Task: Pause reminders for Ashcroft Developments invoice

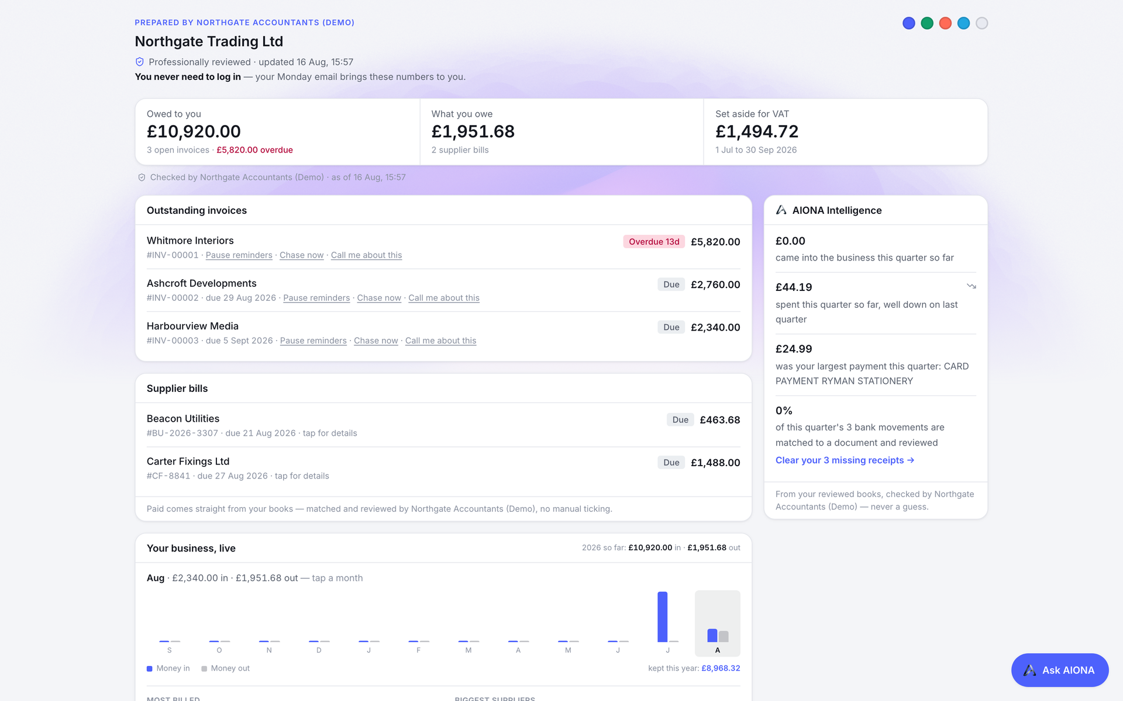Action: 316,298
